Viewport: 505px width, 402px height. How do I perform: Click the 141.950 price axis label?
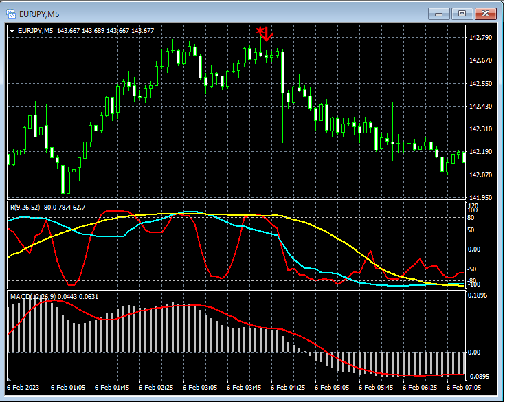482,197
